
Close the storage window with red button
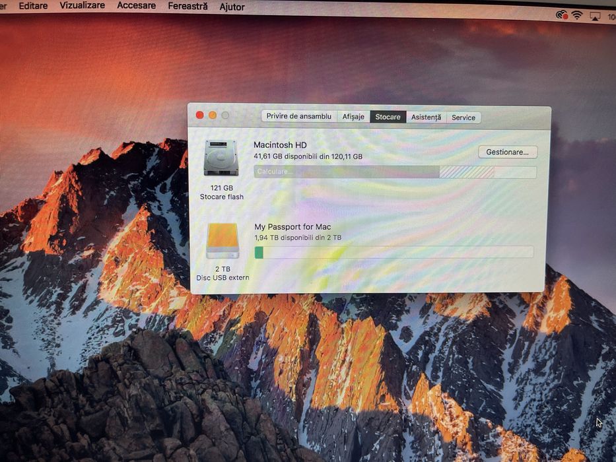[x=199, y=115]
